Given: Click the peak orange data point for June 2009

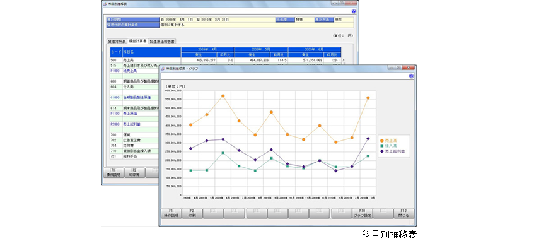Looking at the screenshot, I should (x=223, y=96).
